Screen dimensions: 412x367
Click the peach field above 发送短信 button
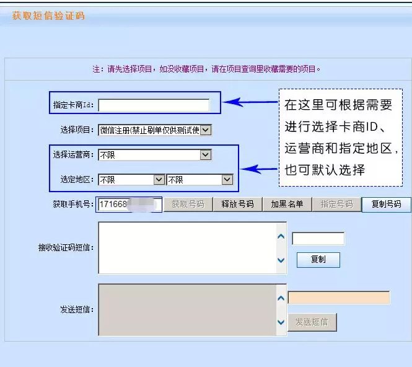pyautogui.click(x=339, y=298)
